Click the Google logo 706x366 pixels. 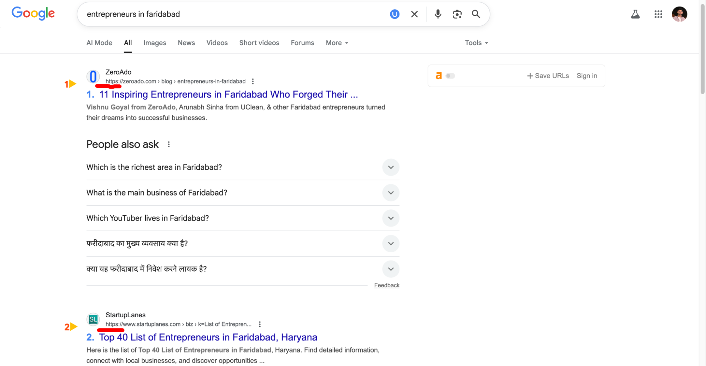click(33, 13)
